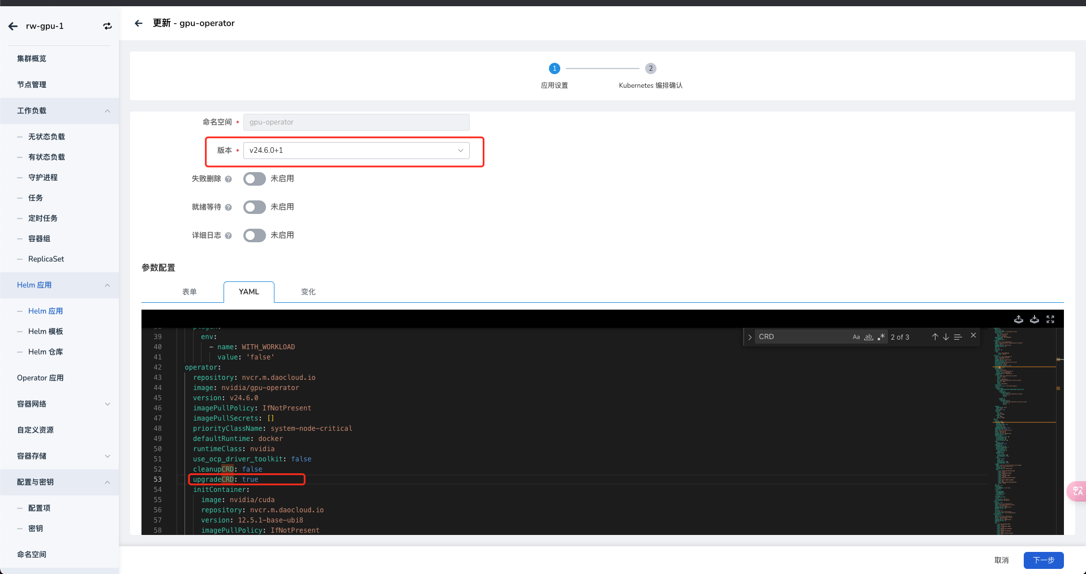Open the 变化 tab

click(308, 292)
